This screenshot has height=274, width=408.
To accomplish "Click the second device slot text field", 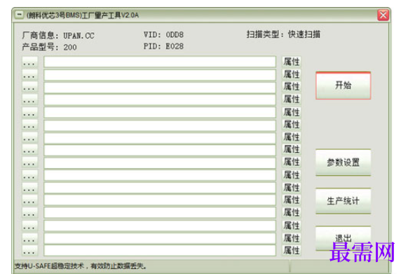I will [x=160, y=75].
